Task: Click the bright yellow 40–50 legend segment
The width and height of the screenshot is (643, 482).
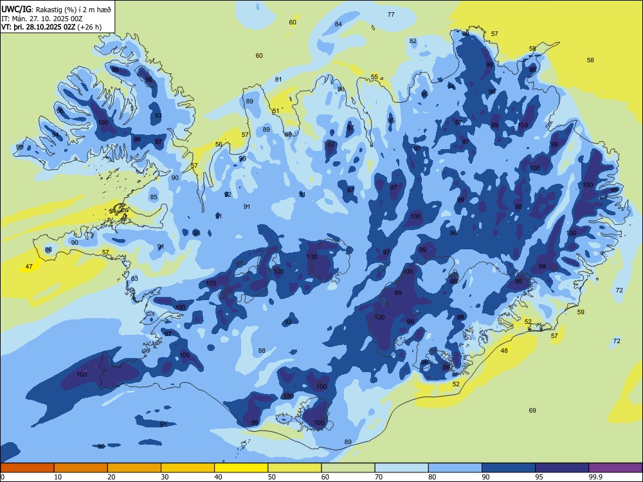Action: click(241, 468)
